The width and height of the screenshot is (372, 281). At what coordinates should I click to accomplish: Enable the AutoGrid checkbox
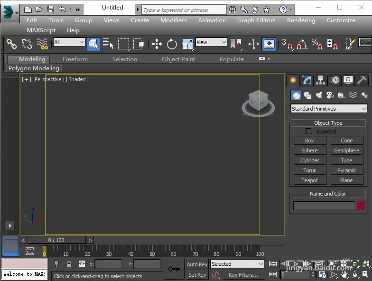pyautogui.click(x=309, y=131)
